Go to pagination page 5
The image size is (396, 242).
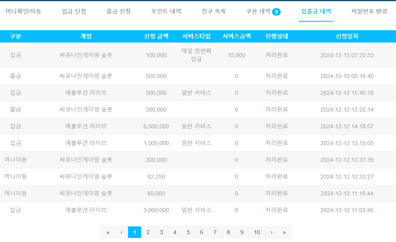[x=188, y=232]
